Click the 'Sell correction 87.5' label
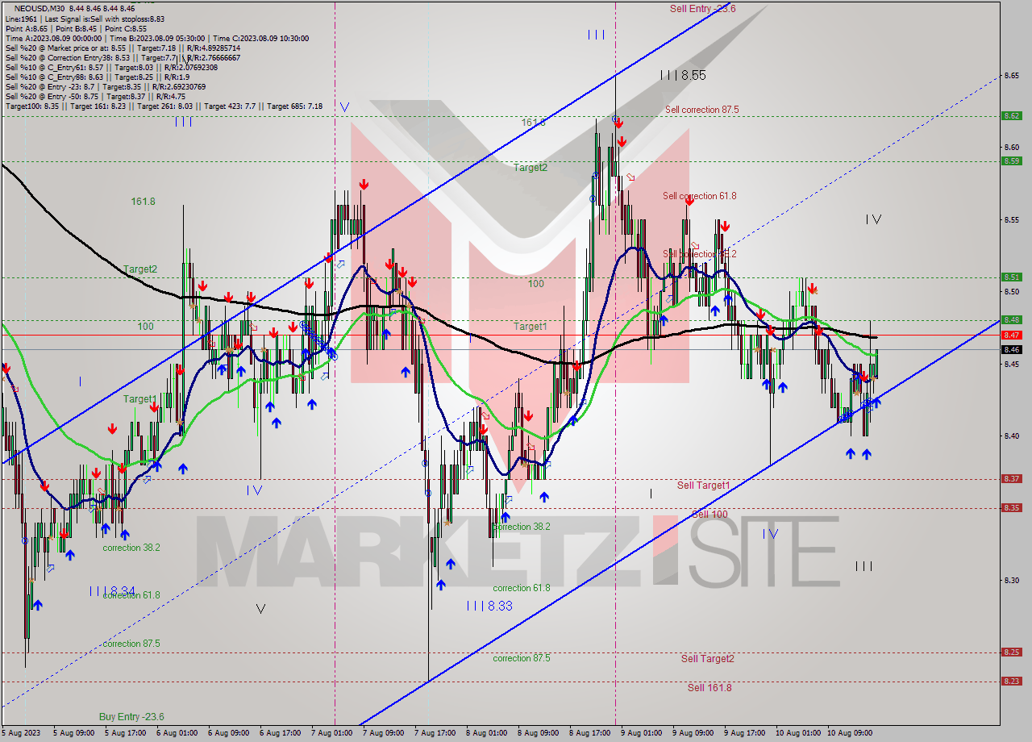This screenshot has height=742, width=1032. pyautogui.click(x=702, y=109)
